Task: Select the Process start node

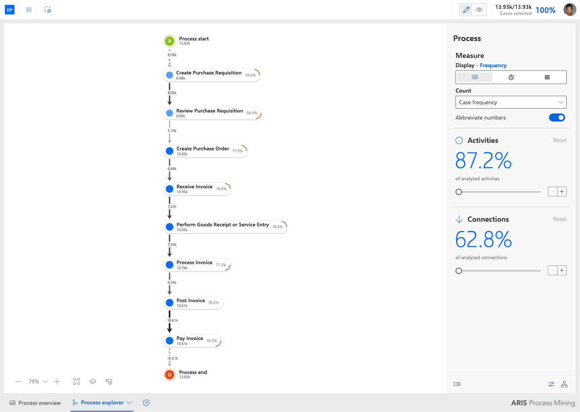Action: tap(170, 41)
